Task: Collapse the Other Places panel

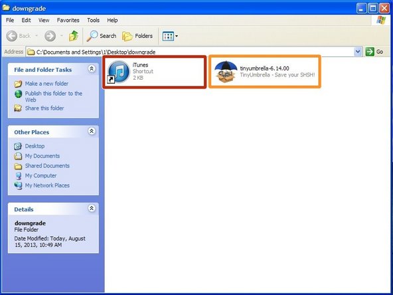Action: 92,131
